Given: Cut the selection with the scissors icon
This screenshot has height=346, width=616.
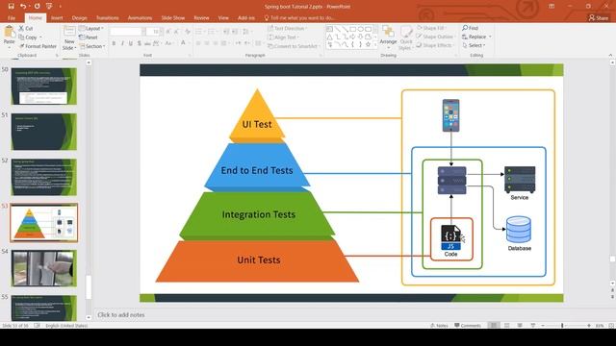Looking at the screenshot, I should pyautogui.click(x=21, y=28).
